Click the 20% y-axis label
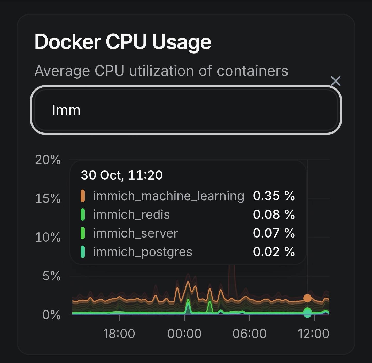Screen dimensions: 372x363 pyautogui.click(x=48, y=160)
